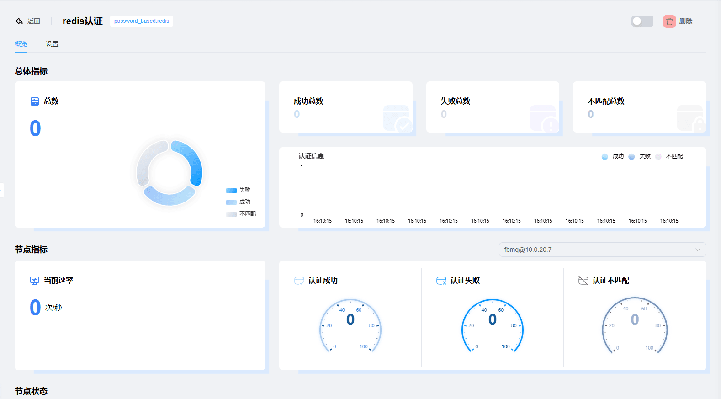Image resolution: width=721 pixels, height=399 pixels.
Task: Click the 节点状态 section heading
Action: coord(31,391)
